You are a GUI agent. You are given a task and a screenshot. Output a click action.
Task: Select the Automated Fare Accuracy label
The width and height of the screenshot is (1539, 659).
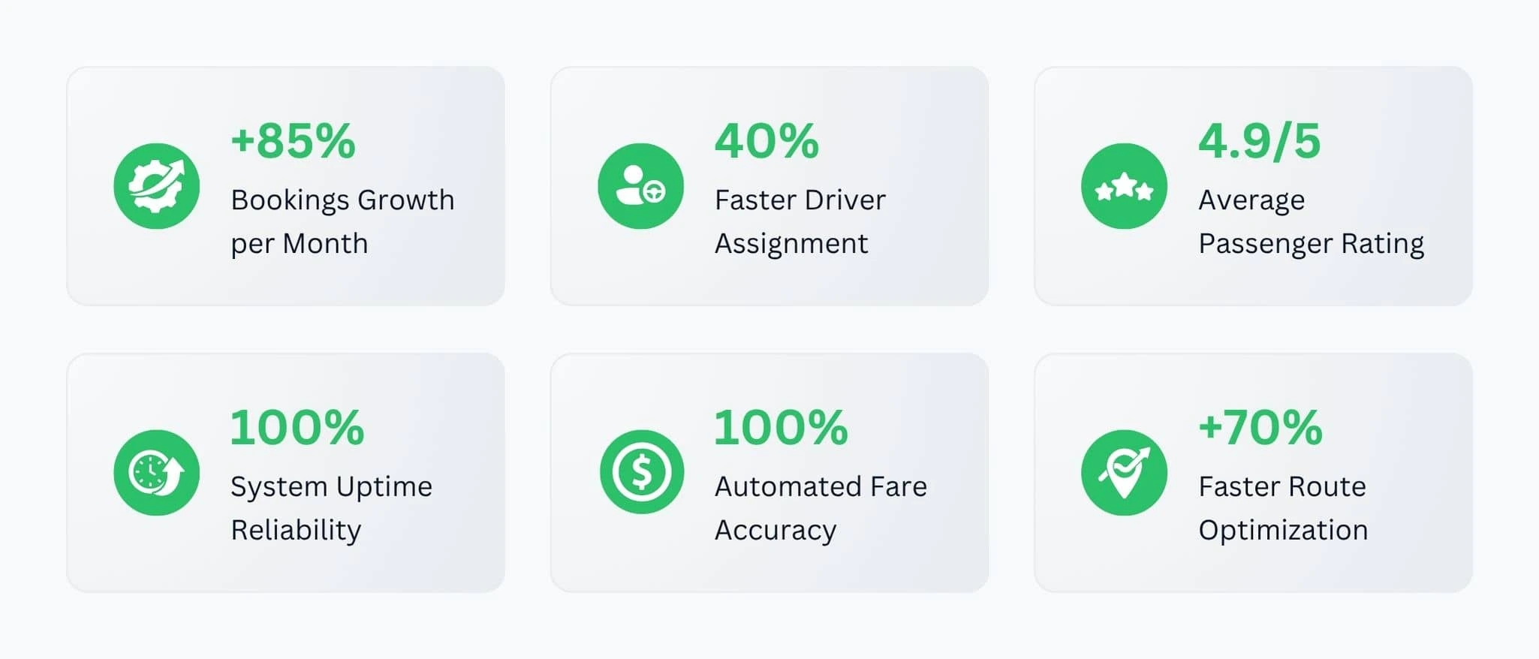pos(821,508)
